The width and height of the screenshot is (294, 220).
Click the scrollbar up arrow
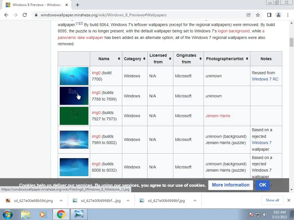(x=291, y=23)
